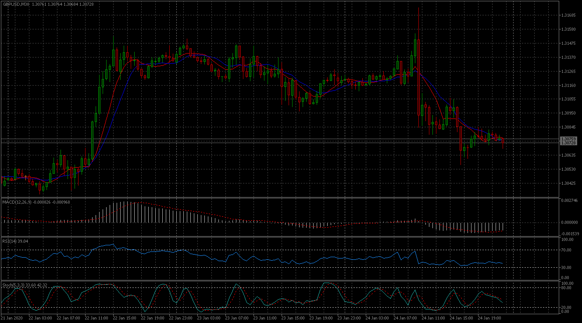Click the 1.31685 price axis label
The height and width of the screenshot is (323, 582).
click(568, 15)
